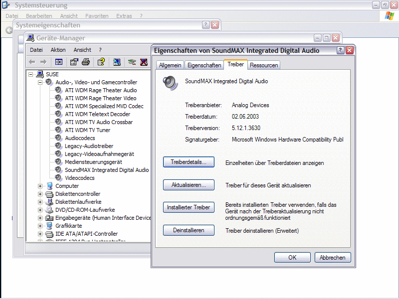Click the IDE ATA/ATAPI-Controller icon
Image resolution: width=399 pixels, height=299 pixels.
(49, 234)
